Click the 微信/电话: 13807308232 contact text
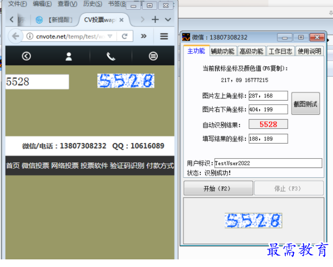The width and height of the screenshot is (333, 267). tap(64, 146)
